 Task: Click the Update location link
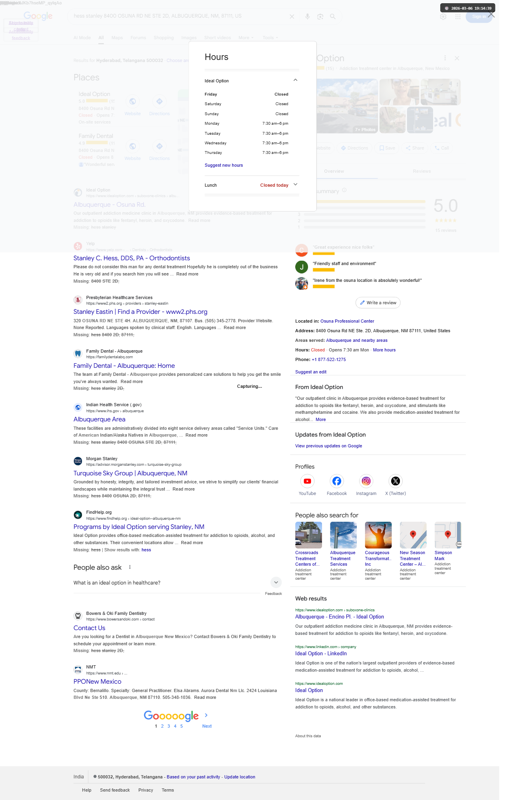[240, 777]
